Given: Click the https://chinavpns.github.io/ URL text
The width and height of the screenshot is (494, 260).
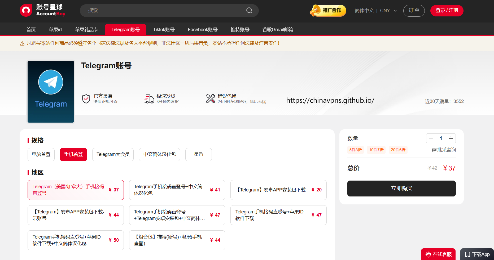Looking at the screenshot, I should (x=330, y=100).
